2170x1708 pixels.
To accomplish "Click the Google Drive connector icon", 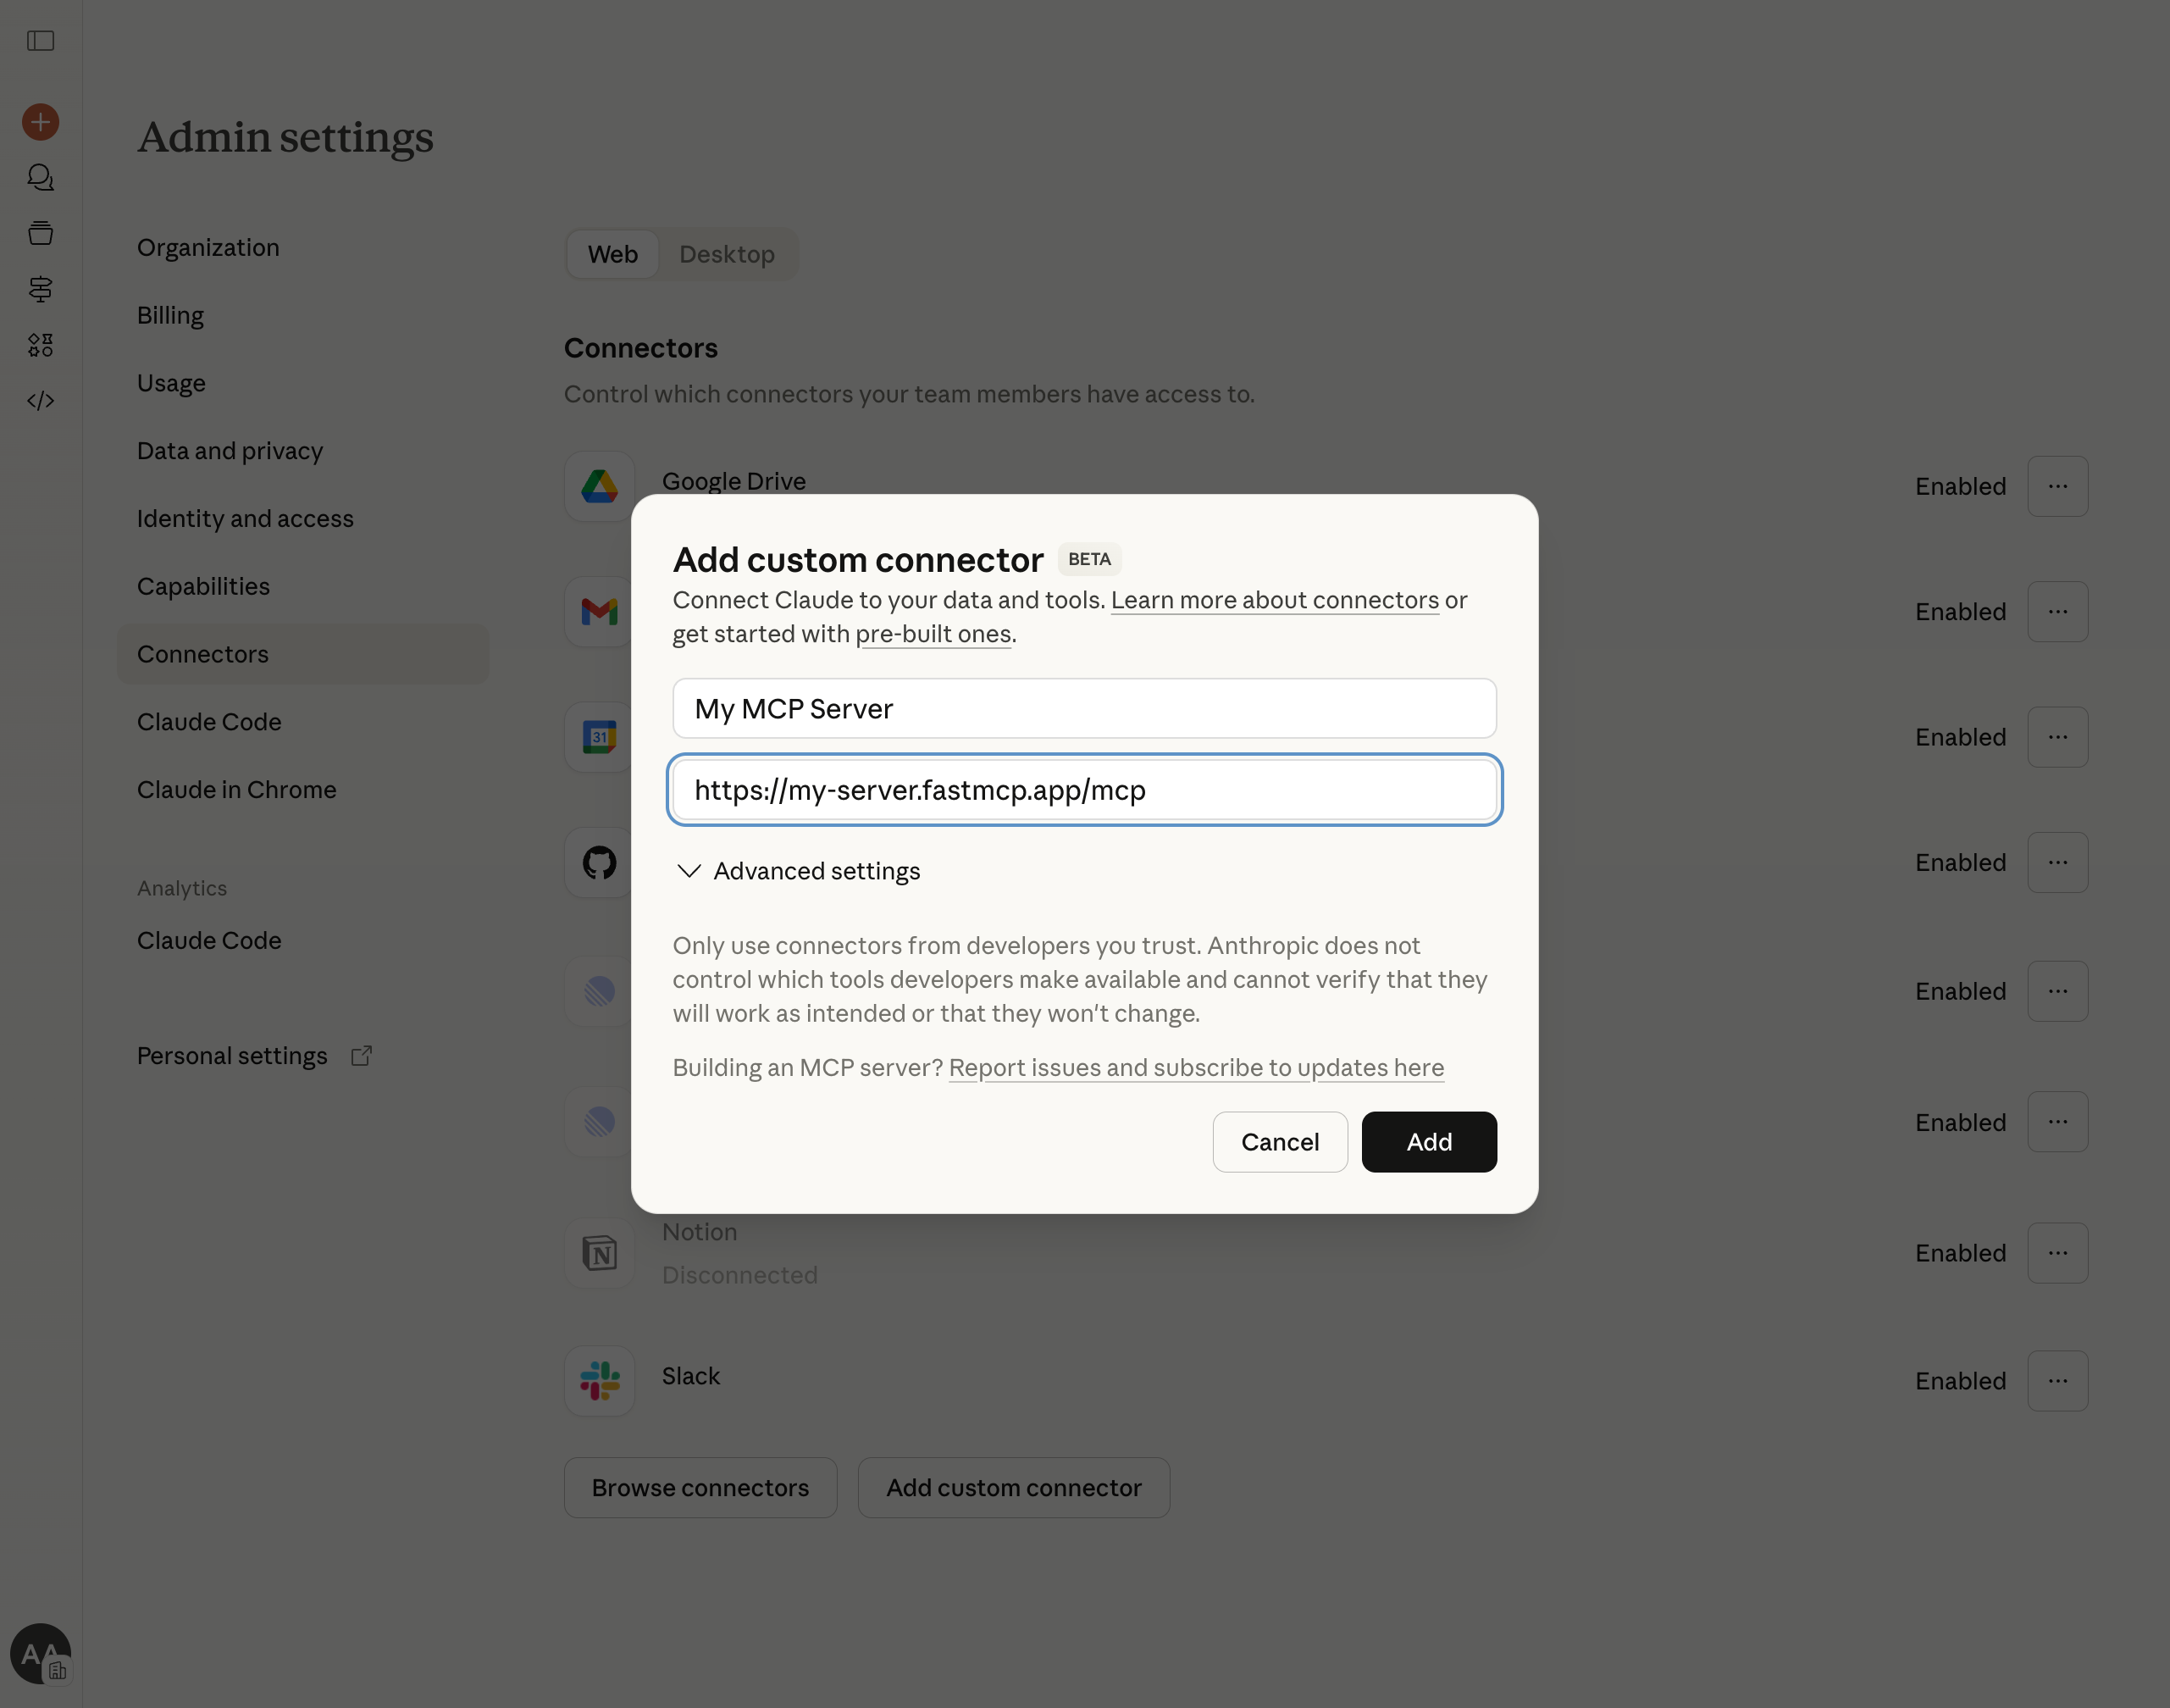I will click(599, 487).
